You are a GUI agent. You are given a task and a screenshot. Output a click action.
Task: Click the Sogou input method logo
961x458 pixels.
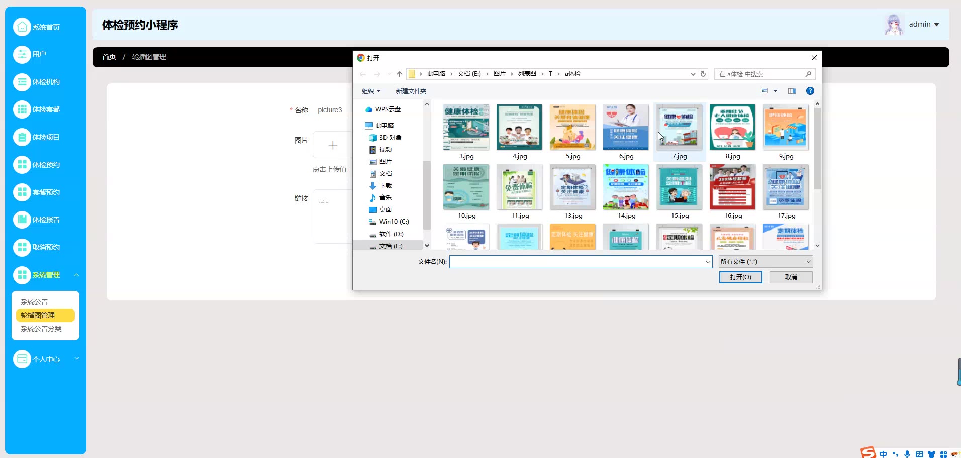(x=868, y=453)
